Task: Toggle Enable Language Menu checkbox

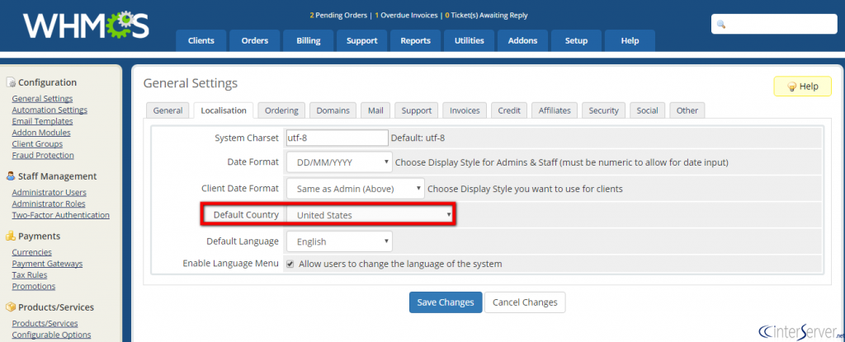Action: (x=290, y=264)
